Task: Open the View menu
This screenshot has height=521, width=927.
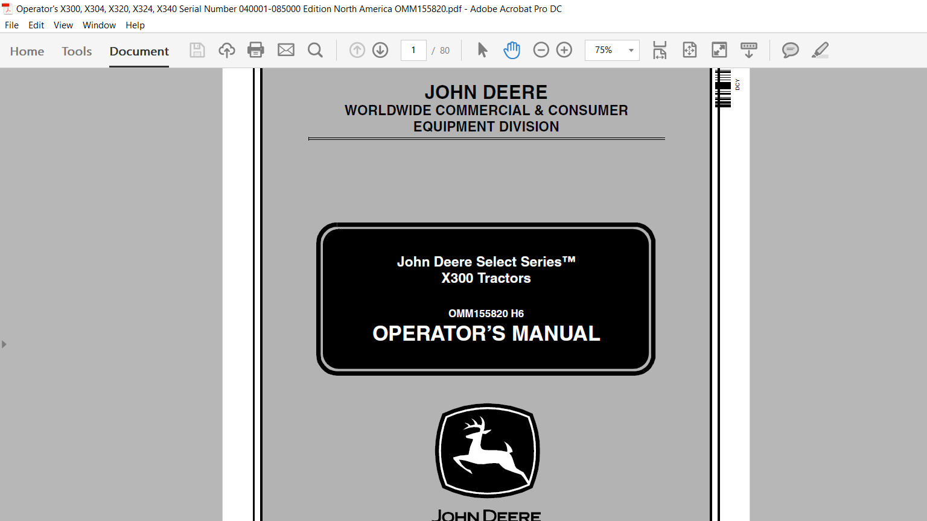Action: point(63,25)
